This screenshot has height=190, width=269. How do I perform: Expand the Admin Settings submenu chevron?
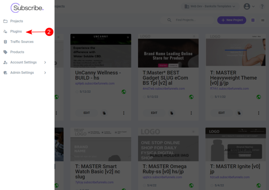[x=45, y=73]
